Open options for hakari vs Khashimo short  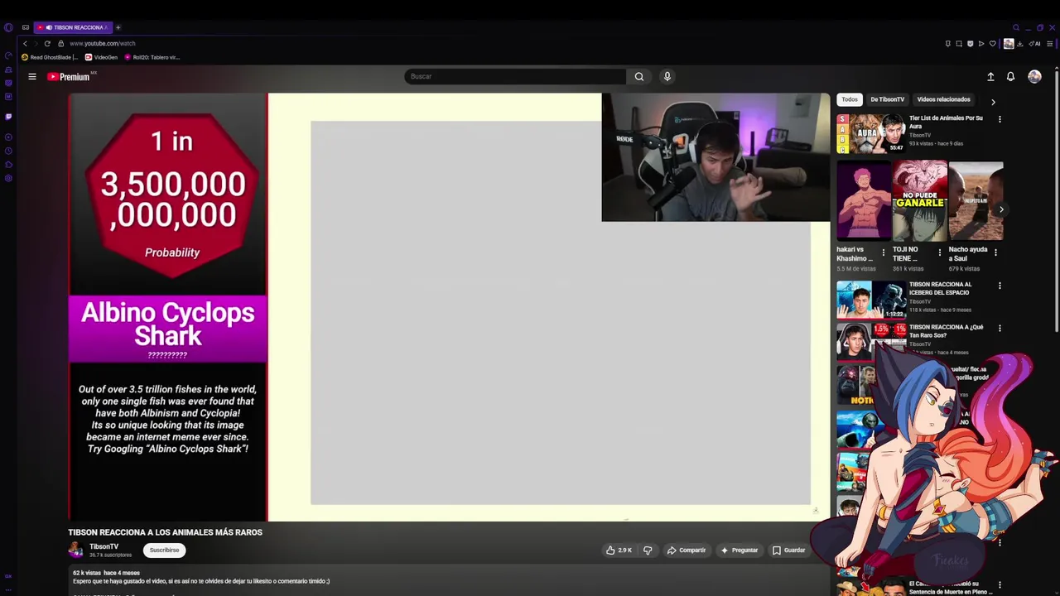(x=883, y=252)
